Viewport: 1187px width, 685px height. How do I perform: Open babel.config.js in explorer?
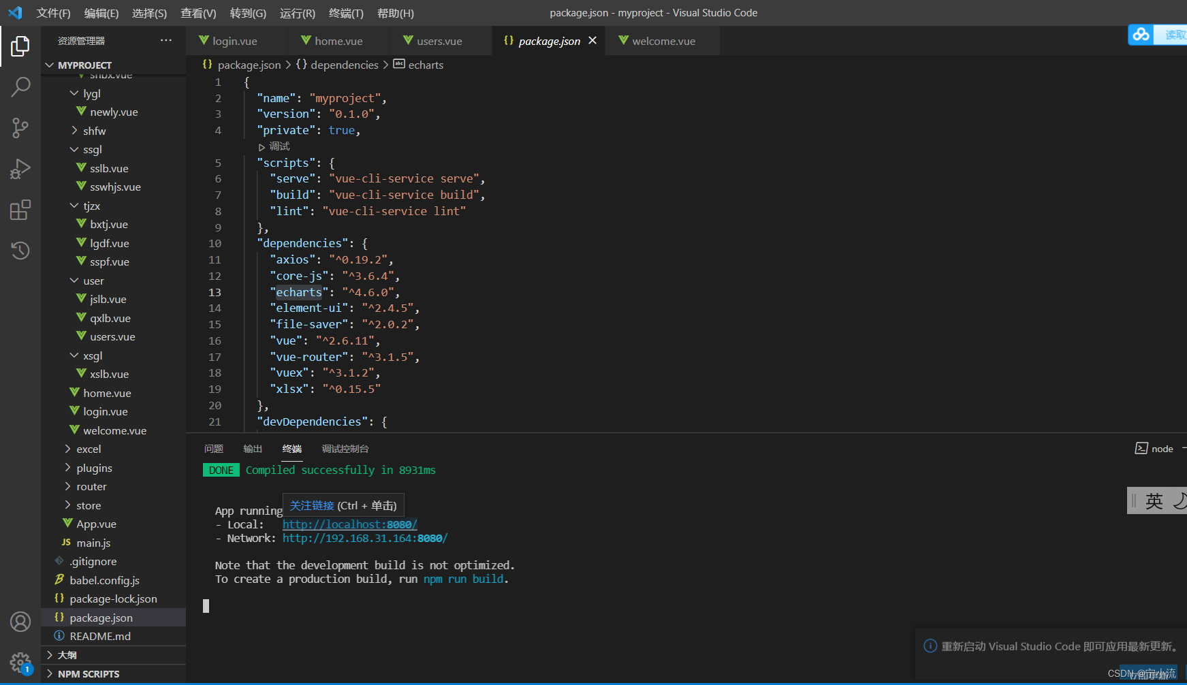(104, 580)
